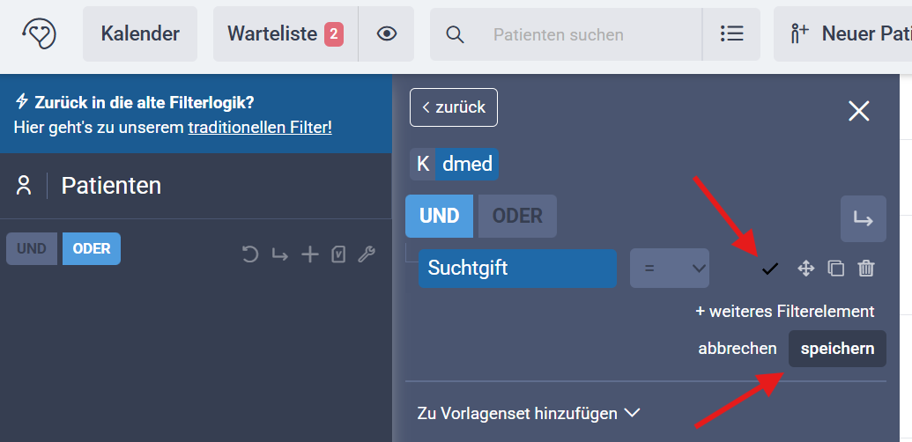This screenshot has height=442, width=912.
Task: Toggle the waiting list eye visibility icon
Action: [386, 34]
